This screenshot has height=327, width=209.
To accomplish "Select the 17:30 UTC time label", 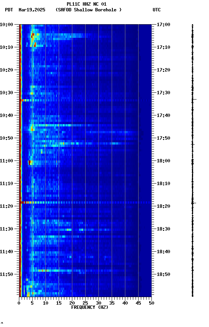I will click(x=164, y=93).
